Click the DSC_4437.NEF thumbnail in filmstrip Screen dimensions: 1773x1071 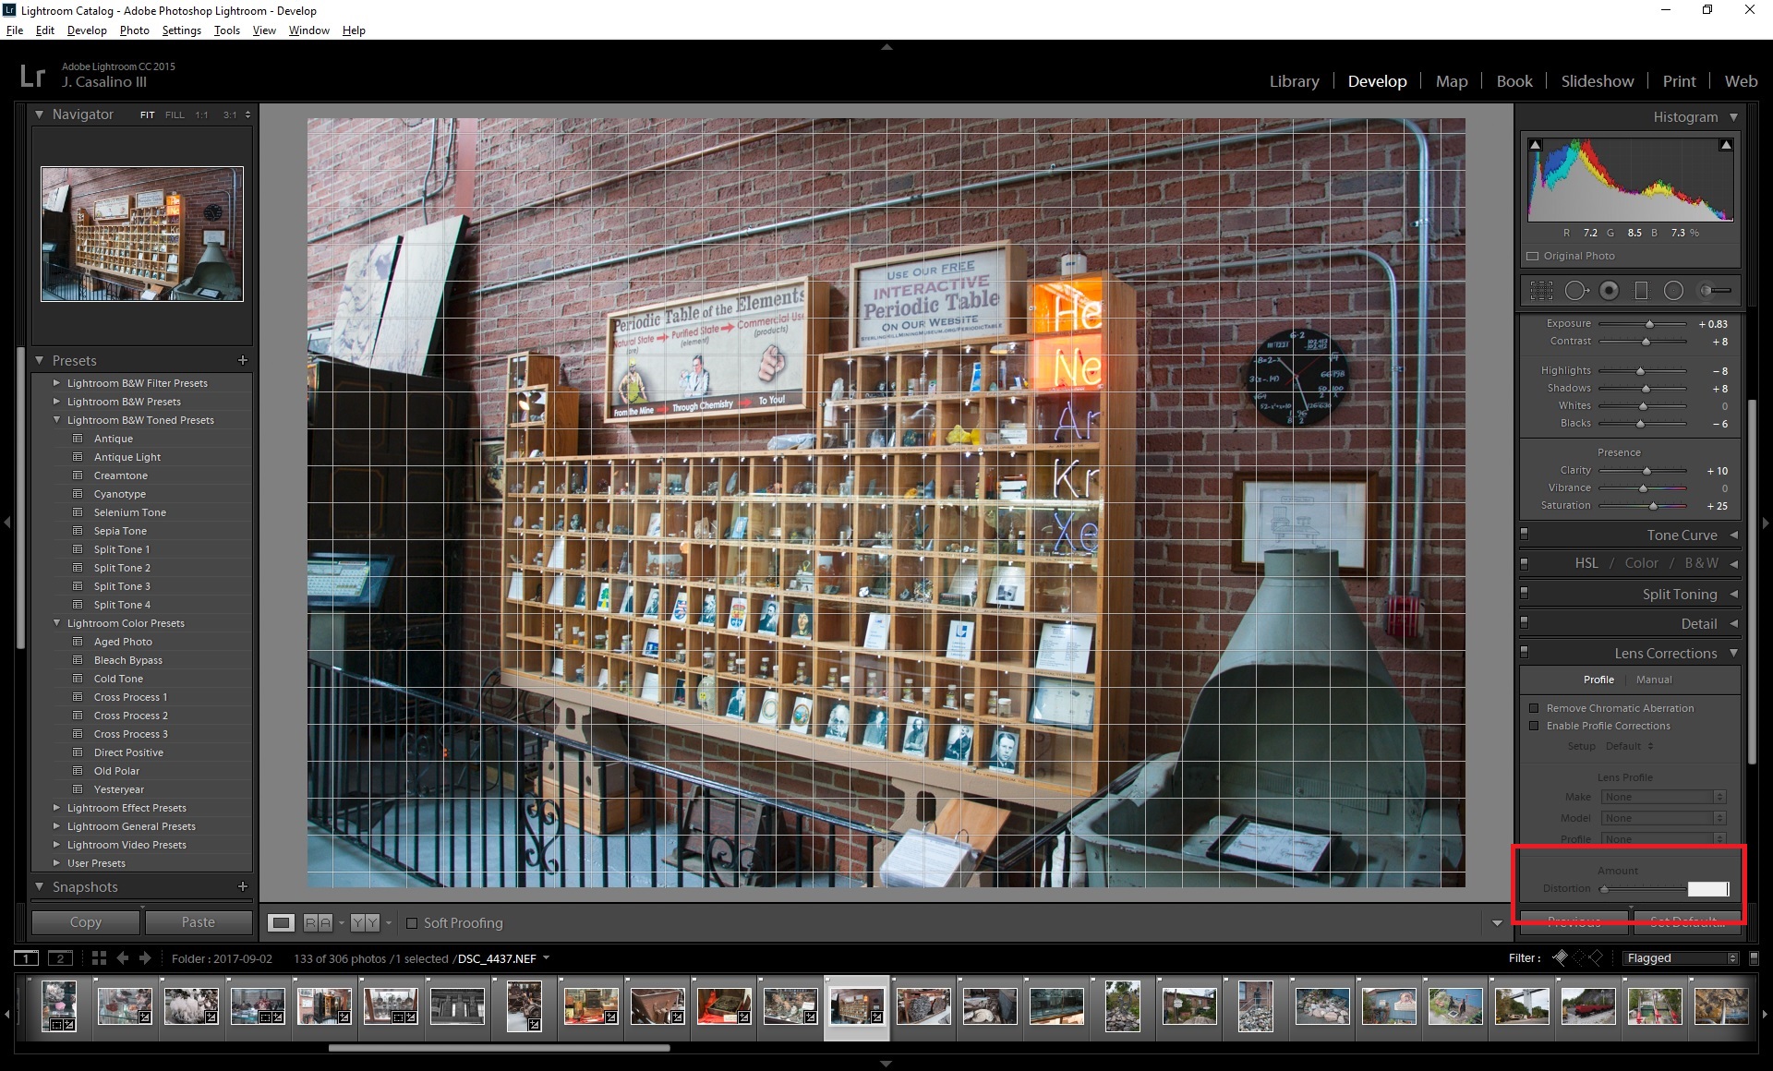pyautogui.click(x=857, y=1006)
